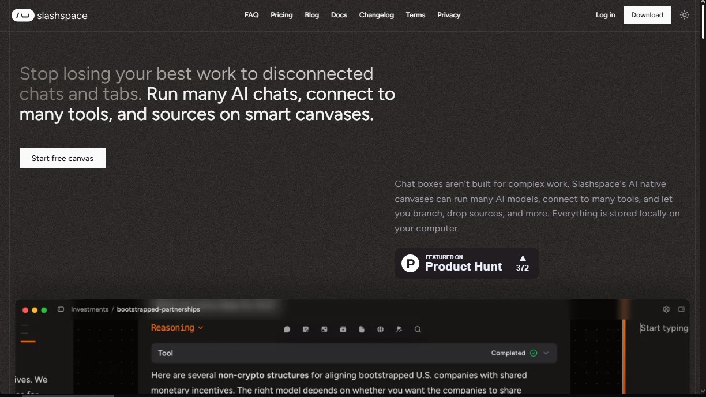Click the slashspace logo
Viewport: 706px width, 397px height.
click(x=50, y=16)
